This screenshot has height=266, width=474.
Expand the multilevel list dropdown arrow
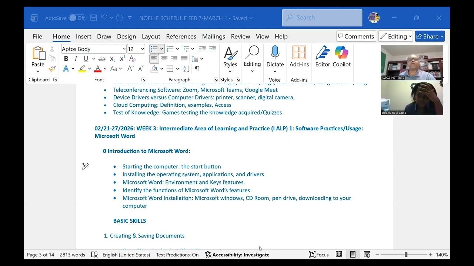(193, 49)
